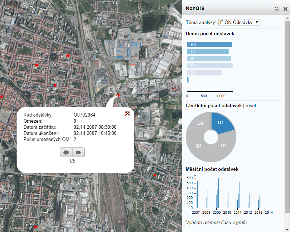Click the Denní počet odstávek heading

210,33
